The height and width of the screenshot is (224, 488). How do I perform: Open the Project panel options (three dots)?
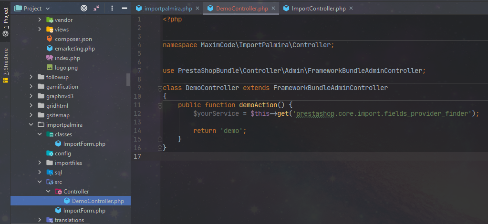(112, 9)
